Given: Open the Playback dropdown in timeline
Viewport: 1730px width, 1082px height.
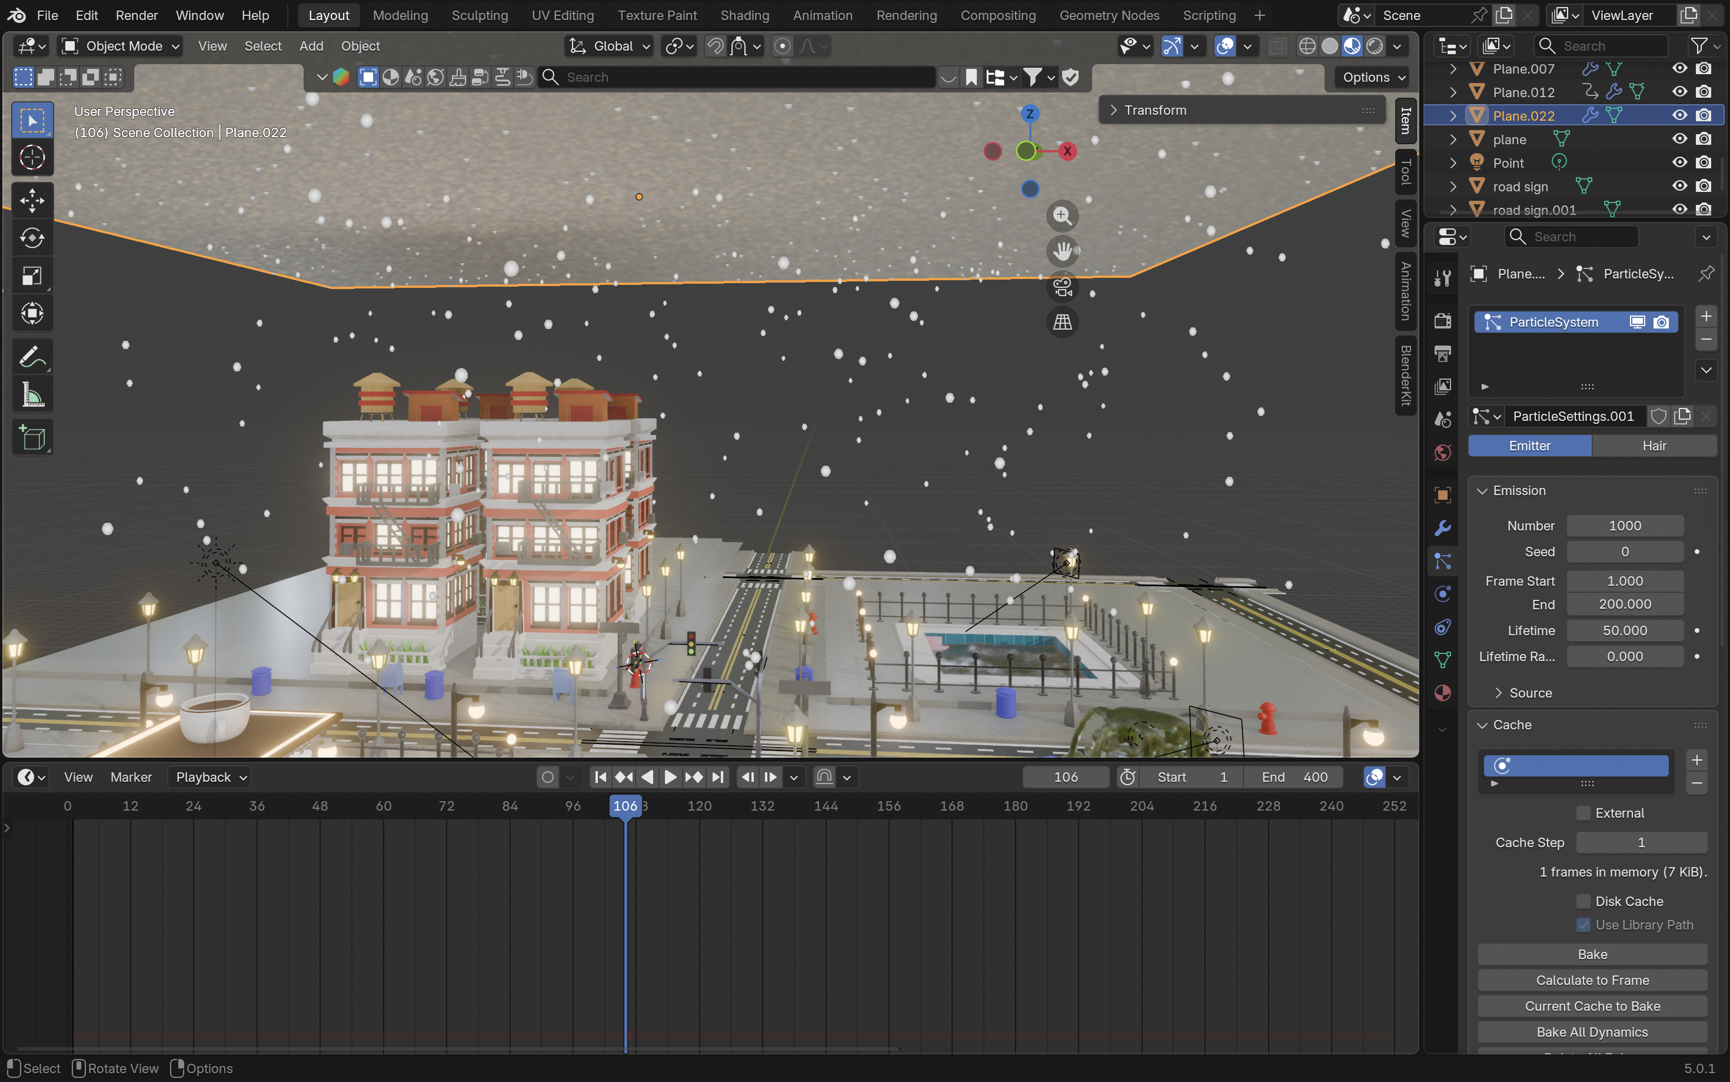Looking at the screenshot, I should pos(209,777).
